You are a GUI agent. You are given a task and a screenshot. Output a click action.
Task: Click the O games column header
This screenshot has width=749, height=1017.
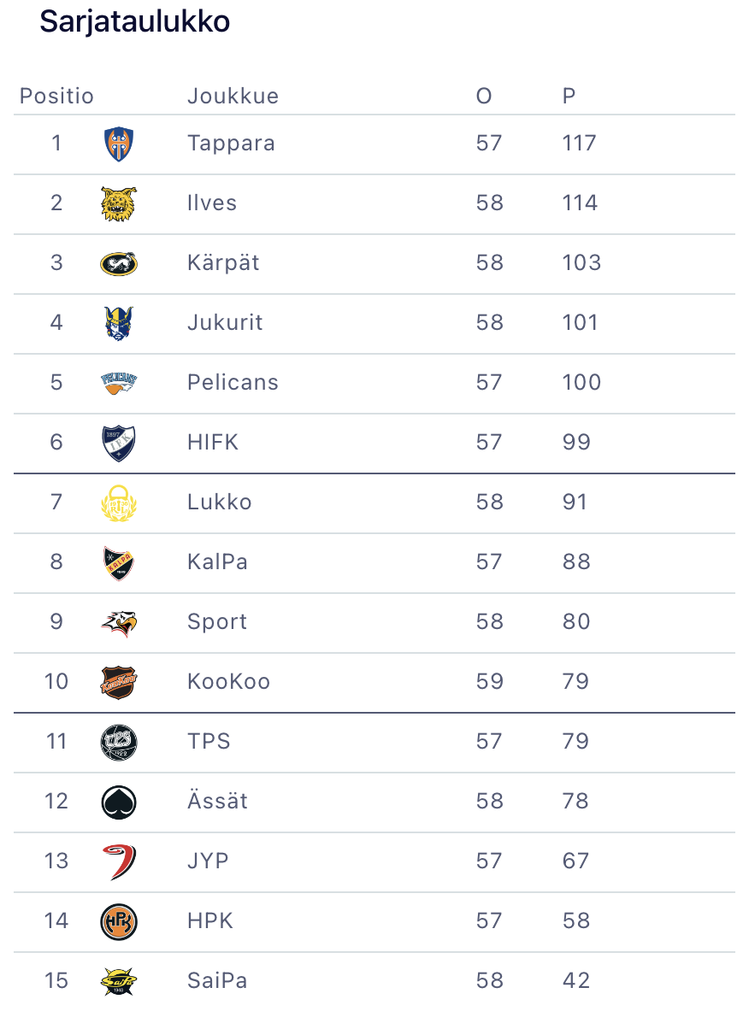coord(484,96)
